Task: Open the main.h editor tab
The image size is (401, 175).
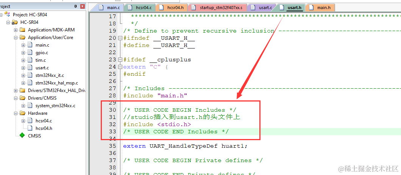Action: (320, 8)
